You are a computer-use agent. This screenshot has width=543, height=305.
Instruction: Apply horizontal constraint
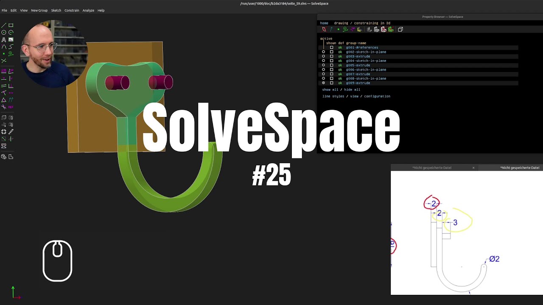4,78
